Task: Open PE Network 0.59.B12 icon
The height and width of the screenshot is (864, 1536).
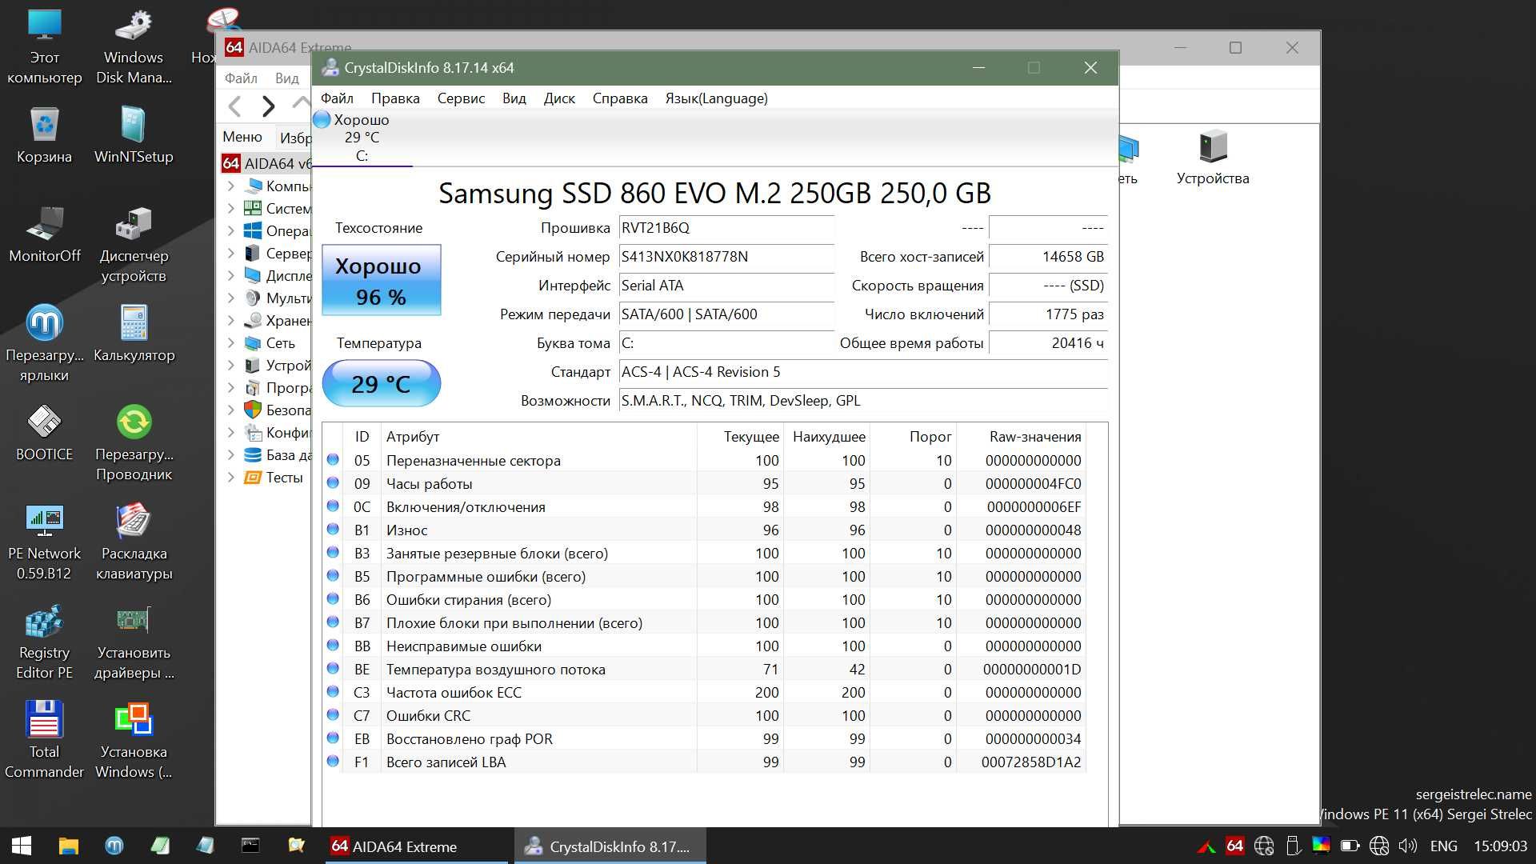Action: pos(44,542)
